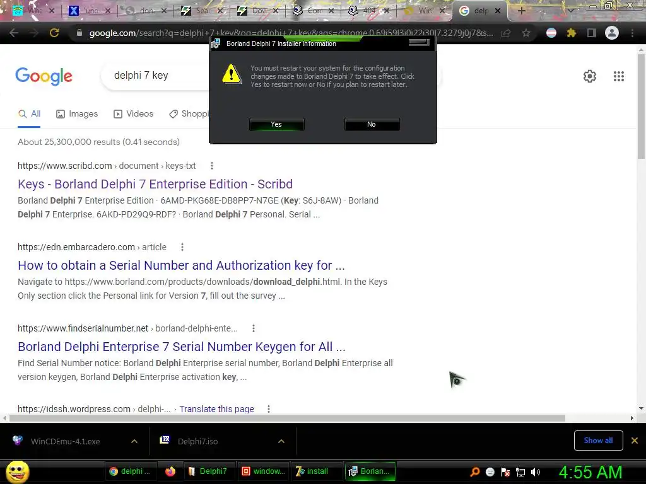Screen dimensions: 646x484
Task: Close the downloads bar
Action: click(x=635, y=441)
